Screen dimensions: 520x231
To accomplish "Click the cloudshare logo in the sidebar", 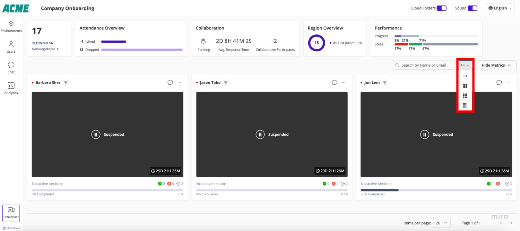I will click(11, 228).
